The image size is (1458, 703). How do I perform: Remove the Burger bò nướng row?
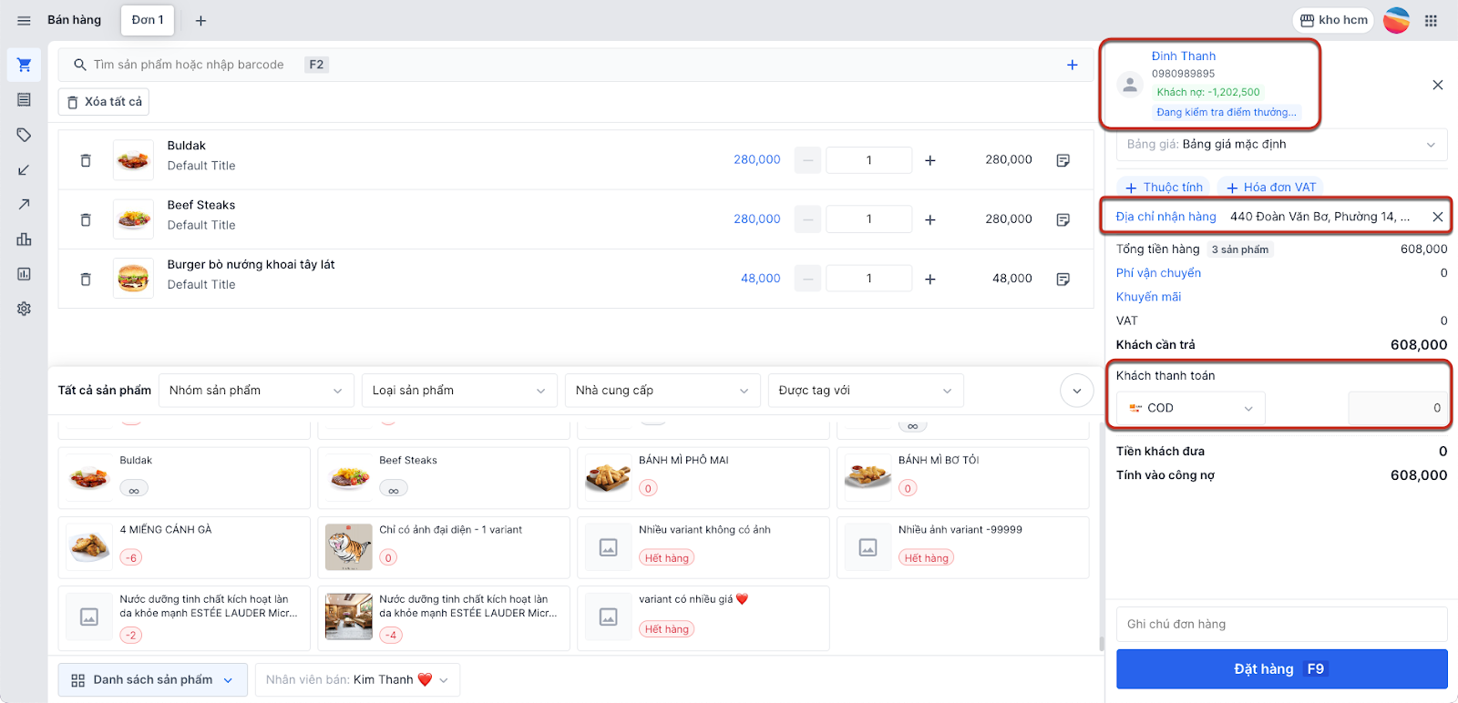click(x=86, y=279)
